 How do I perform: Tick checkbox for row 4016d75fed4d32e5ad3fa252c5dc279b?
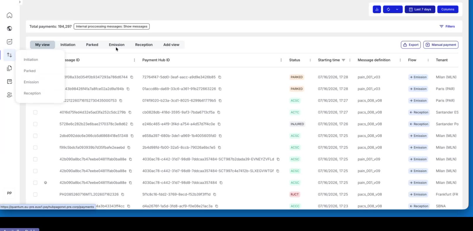(x=35, y=112)
